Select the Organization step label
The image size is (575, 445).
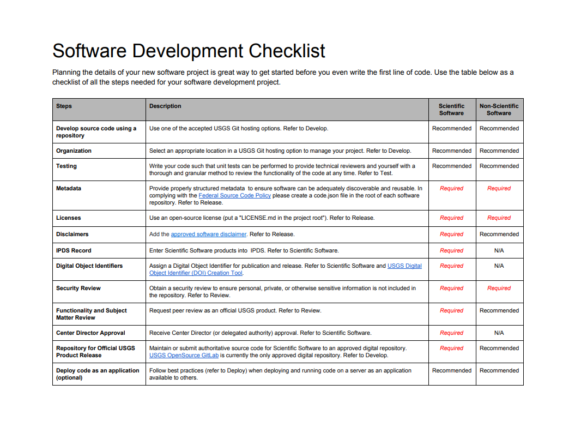coord(74,151)
